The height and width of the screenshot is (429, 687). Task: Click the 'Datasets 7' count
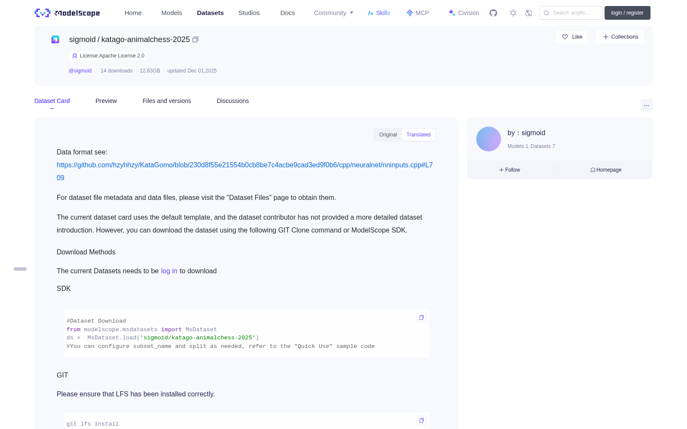click(543, 146)
